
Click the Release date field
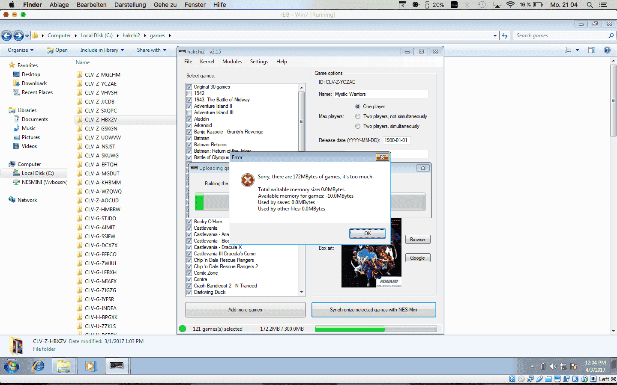397,140
